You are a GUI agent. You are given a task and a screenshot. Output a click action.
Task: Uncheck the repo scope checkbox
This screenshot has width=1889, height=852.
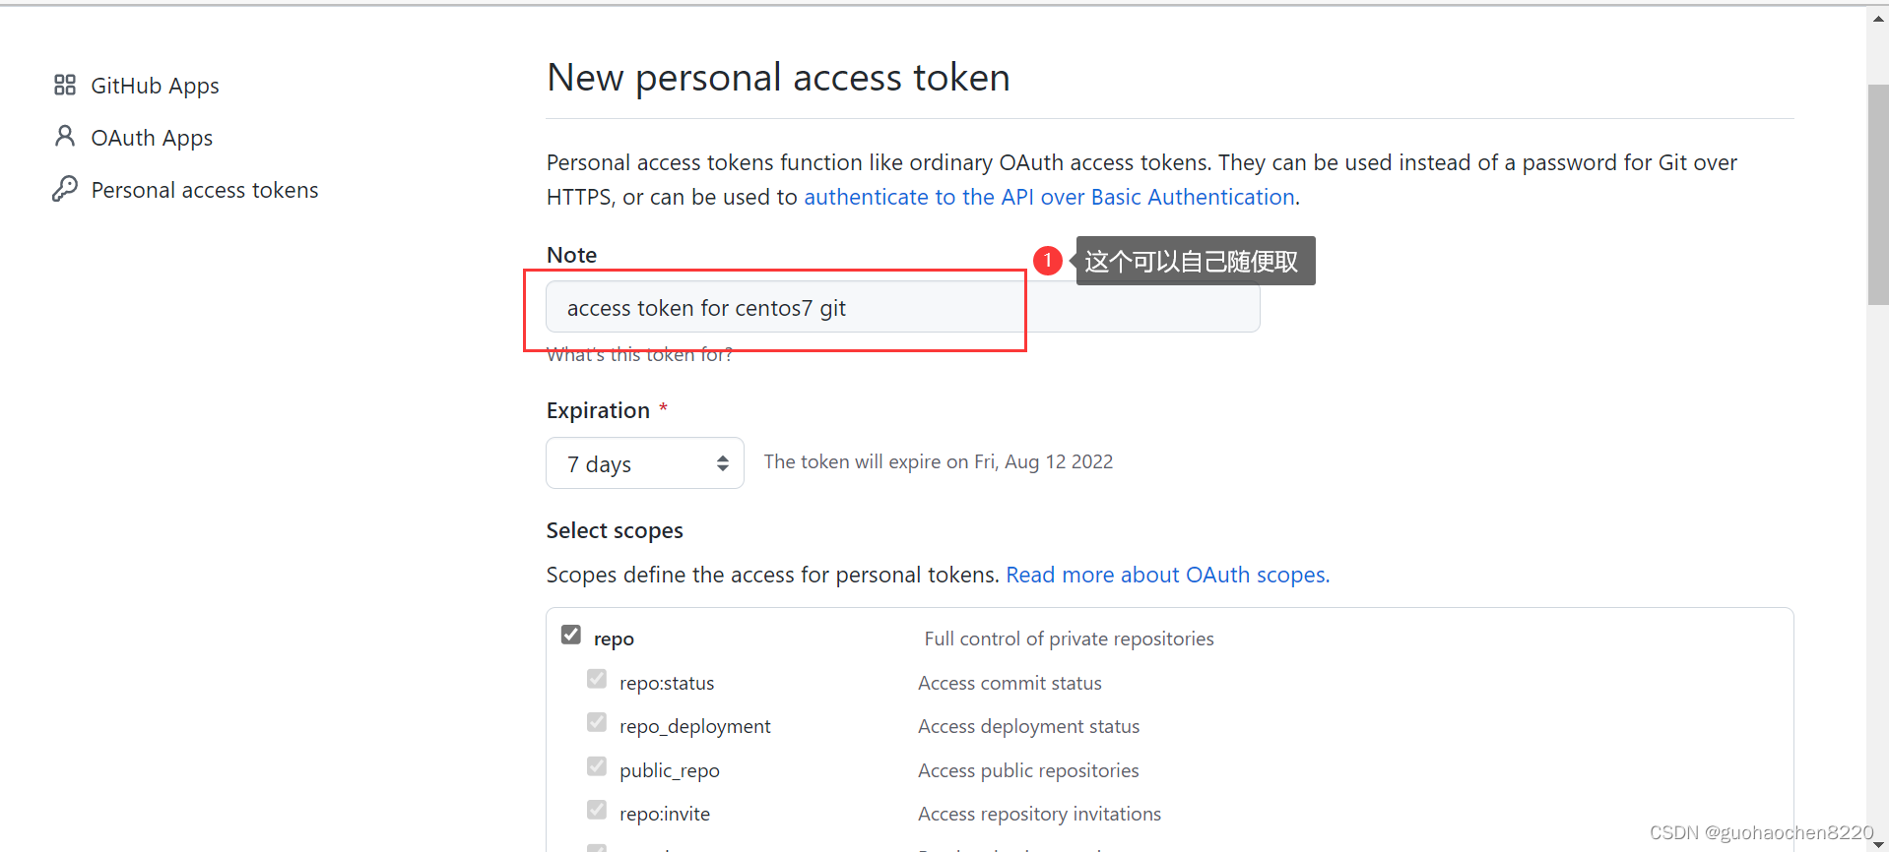click(x=571, y=635)
